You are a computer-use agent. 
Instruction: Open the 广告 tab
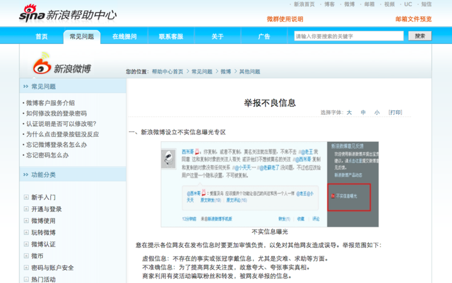coord(264,36)
